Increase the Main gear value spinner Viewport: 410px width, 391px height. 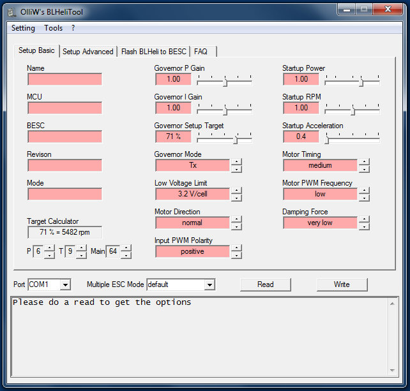coord(126,249)
